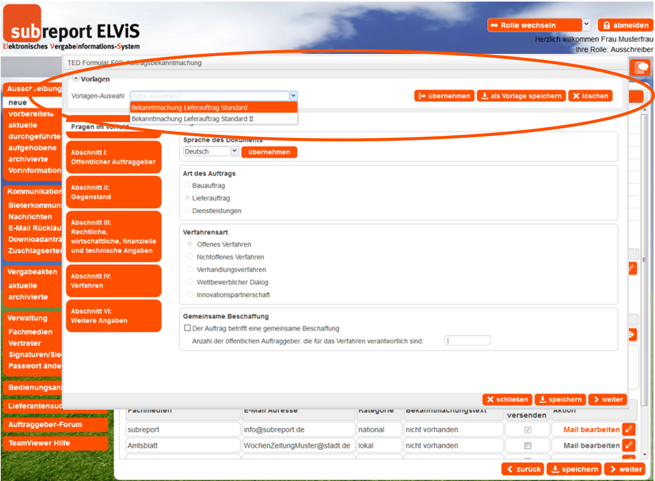
Task: Open 'Abschnitt II: Gegenstand' section tab
Action: click(114, 192)
